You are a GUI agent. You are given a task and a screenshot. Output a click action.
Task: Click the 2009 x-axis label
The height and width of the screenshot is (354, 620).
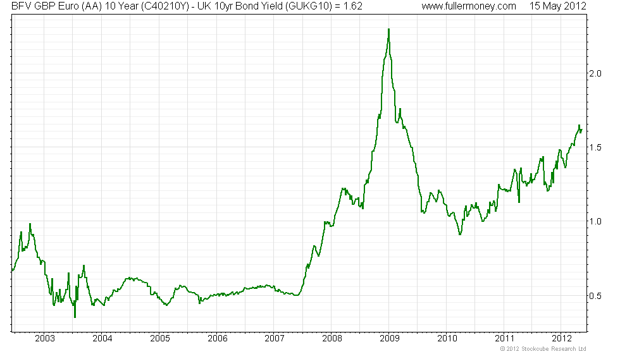pos(390,338)
